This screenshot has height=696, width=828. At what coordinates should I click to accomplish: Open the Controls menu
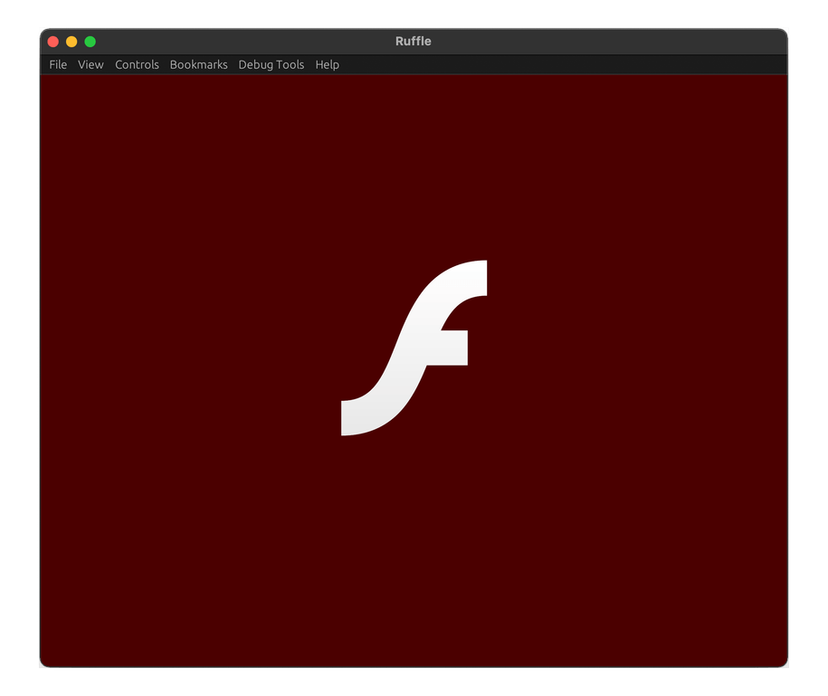[137, 64]
